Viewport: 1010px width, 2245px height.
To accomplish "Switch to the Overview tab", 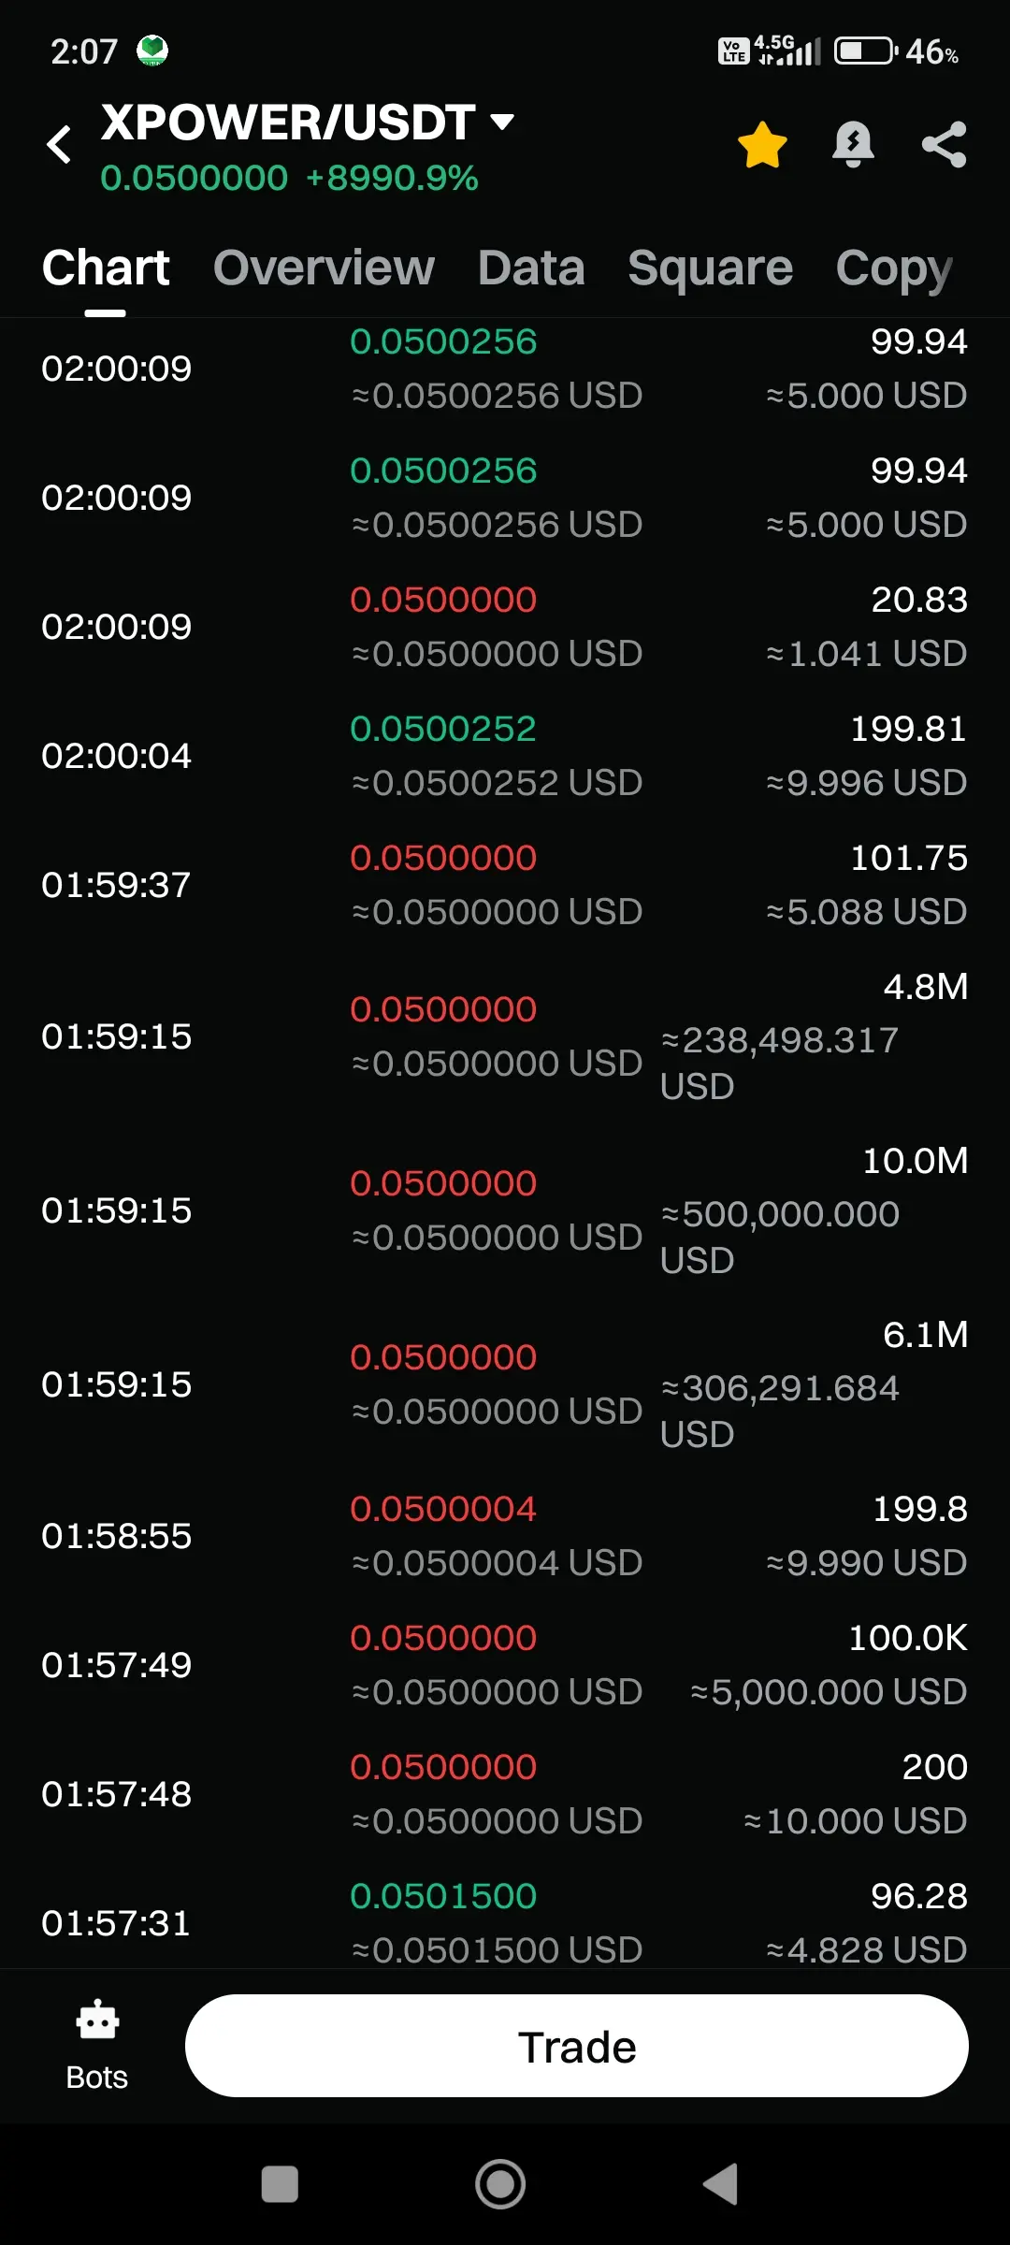I will [324, 268].
